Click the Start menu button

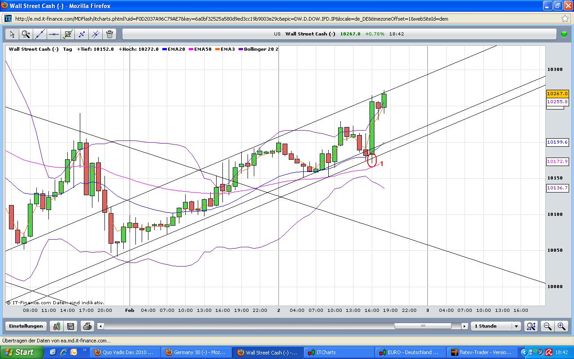pos(20,352)
